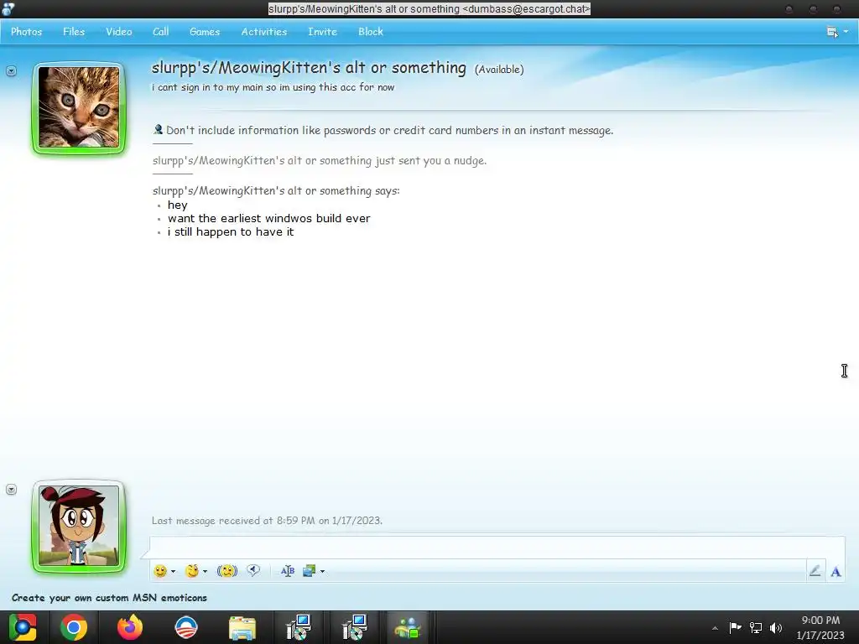859x644 pixels.
Task: Click the contact's personal status message
Action: (x=273, y=87)
